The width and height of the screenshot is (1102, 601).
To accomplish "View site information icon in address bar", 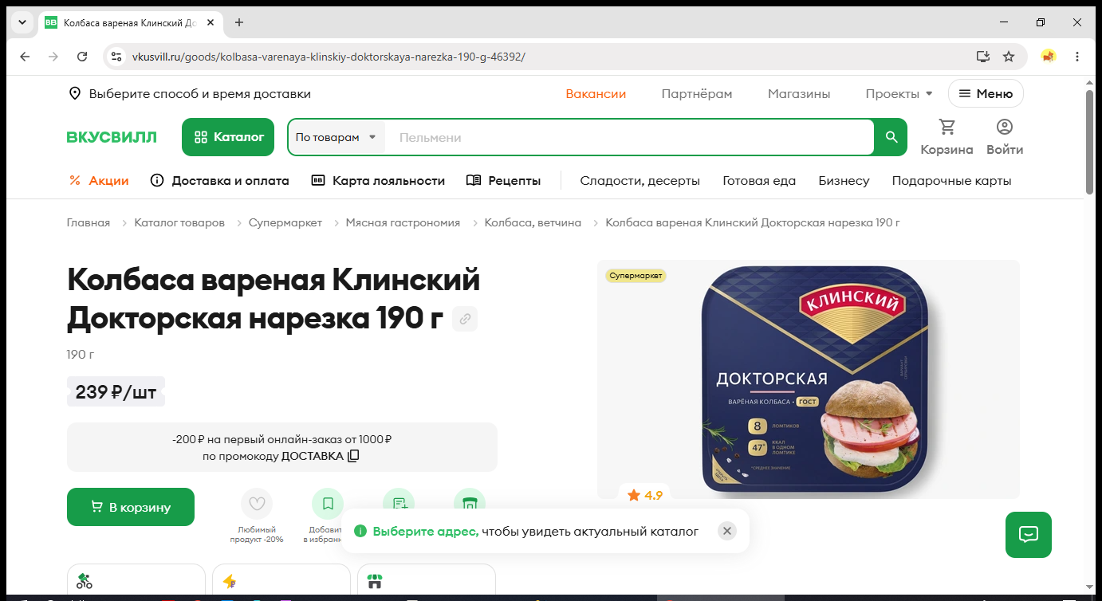I will [116, 57].
